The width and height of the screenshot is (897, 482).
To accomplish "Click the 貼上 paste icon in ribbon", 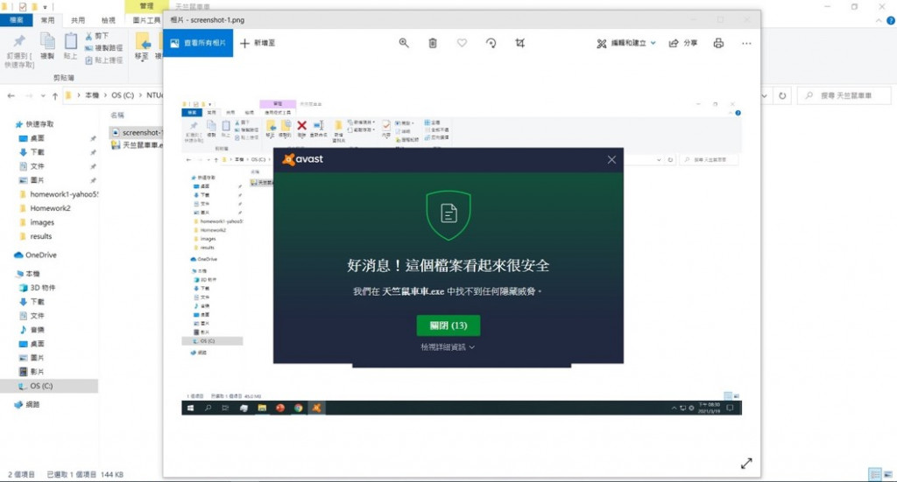I will click(x=70, y=47).
